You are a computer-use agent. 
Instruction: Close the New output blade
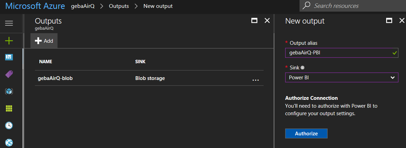402,21
